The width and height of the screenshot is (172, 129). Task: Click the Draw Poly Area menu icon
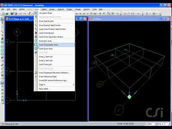(36, 41)
